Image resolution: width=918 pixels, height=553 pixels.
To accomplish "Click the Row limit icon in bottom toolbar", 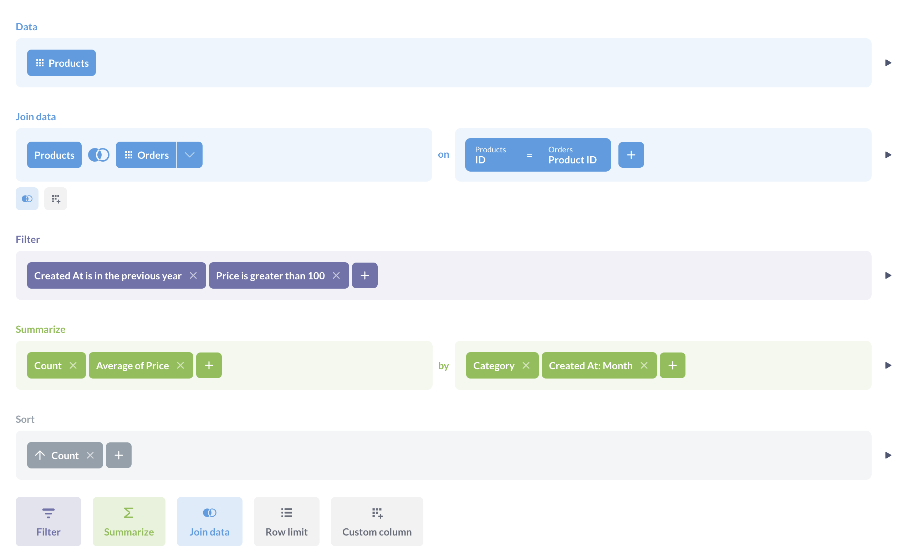I will [x=286, y=512].
